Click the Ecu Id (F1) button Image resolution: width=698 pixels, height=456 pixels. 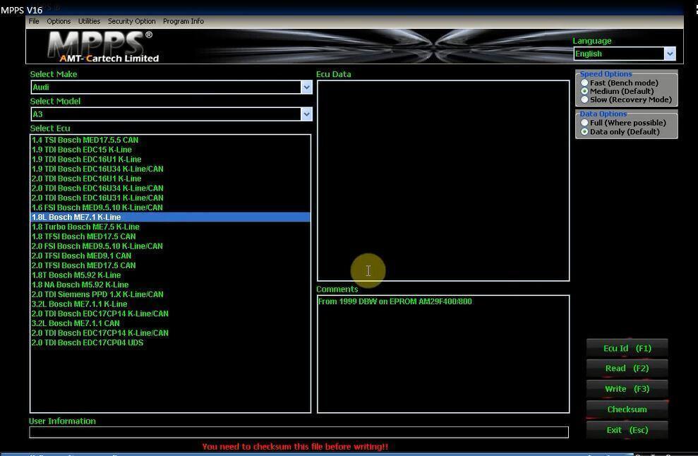[x=627, y=348]
